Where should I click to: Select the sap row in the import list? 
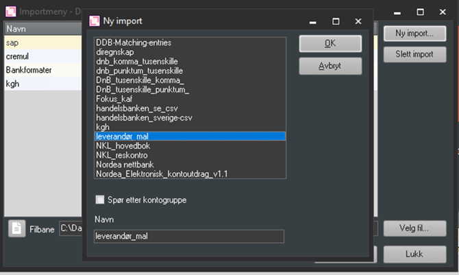click(x=41, y=43)
